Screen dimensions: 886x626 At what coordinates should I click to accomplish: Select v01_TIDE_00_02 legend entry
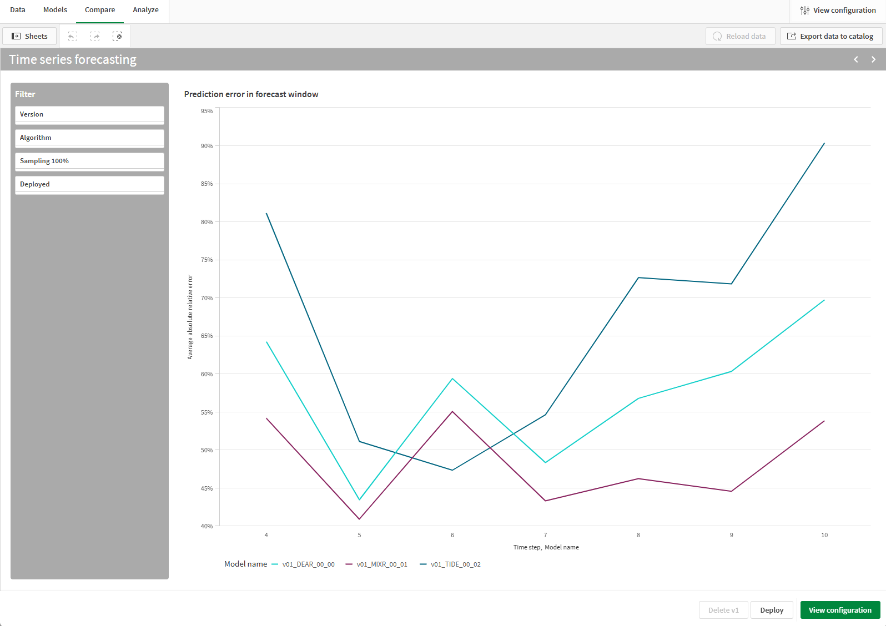tap(455, 564)
